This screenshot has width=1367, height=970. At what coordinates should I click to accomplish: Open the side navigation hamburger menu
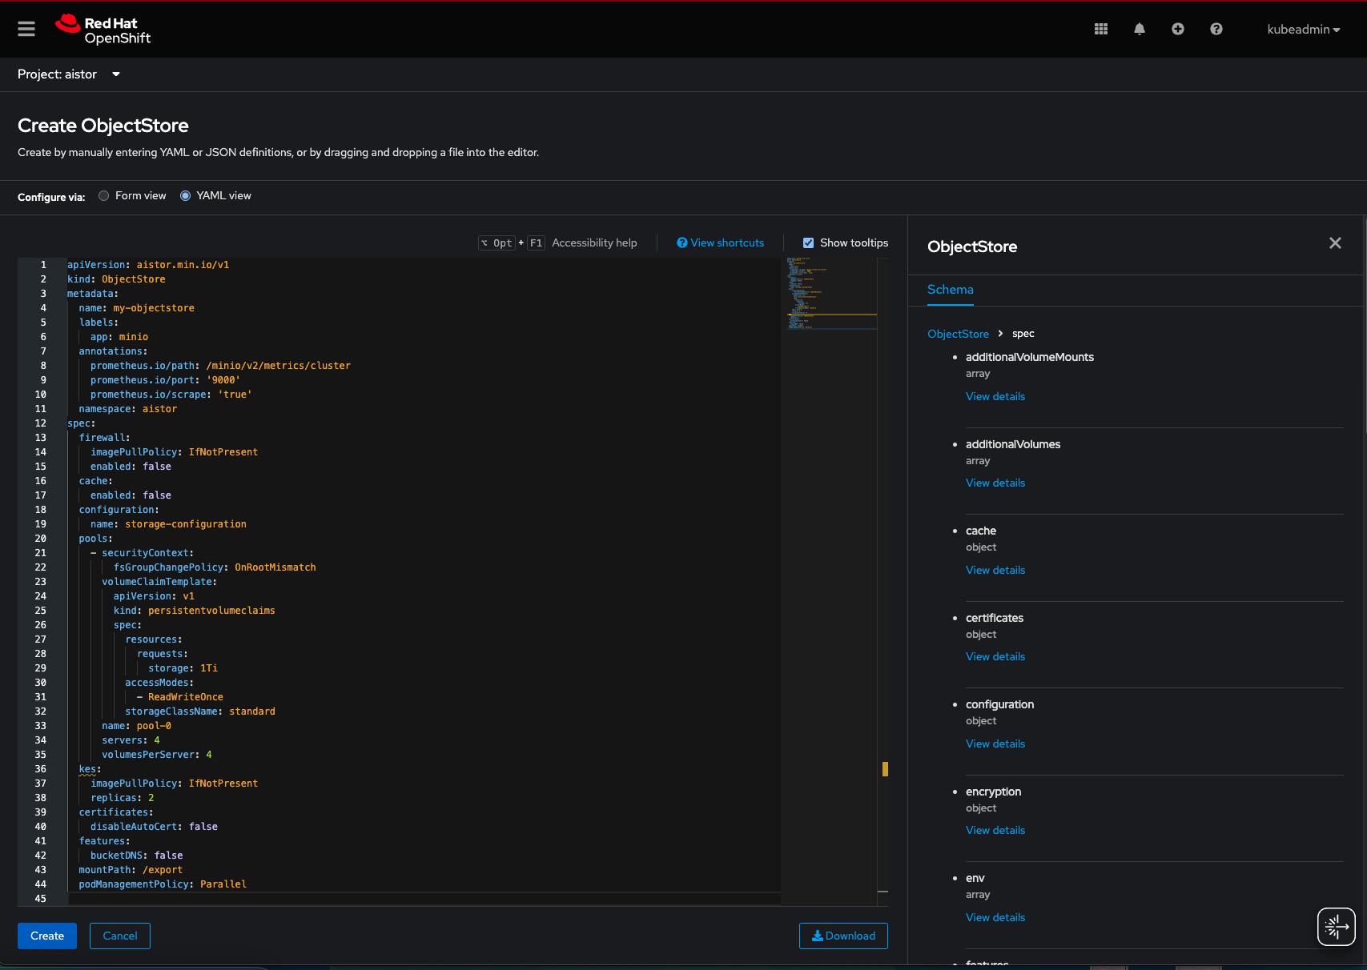(26, 29)
